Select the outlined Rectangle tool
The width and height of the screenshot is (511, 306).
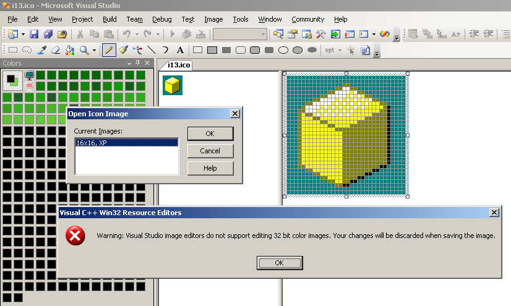click(x=198, y=50)
